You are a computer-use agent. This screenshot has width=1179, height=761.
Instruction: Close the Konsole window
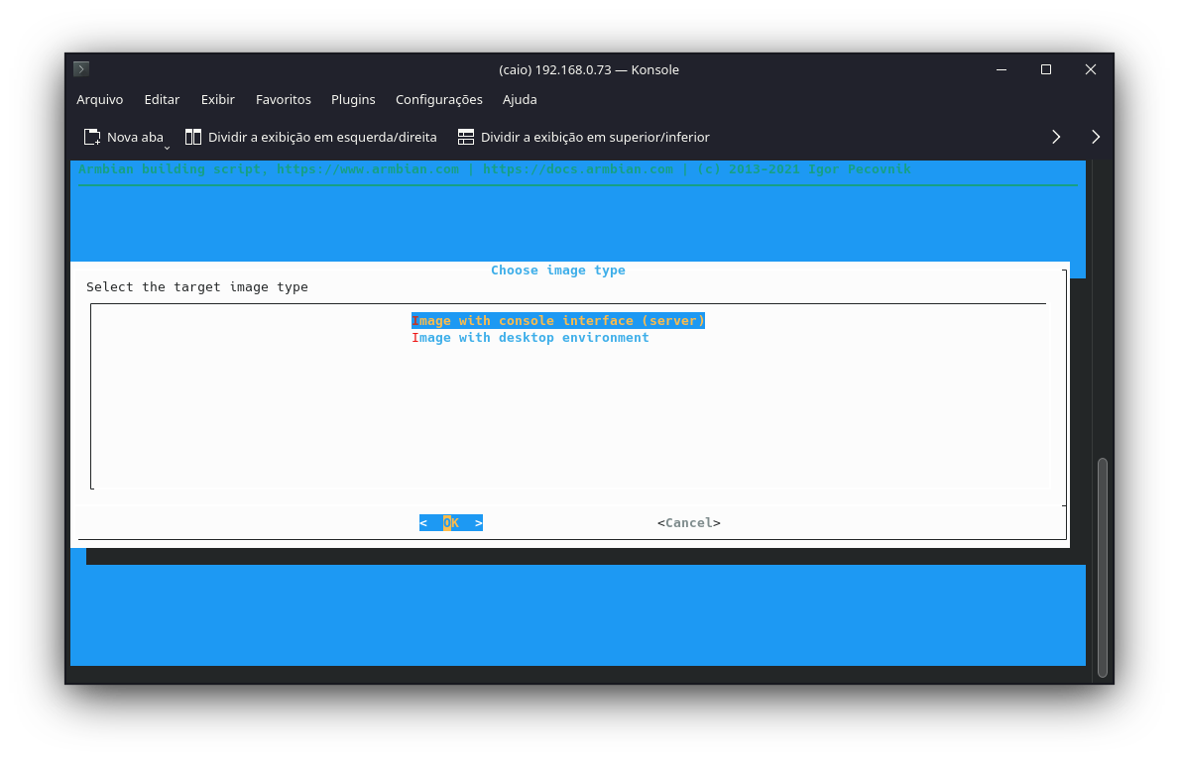1091,70
